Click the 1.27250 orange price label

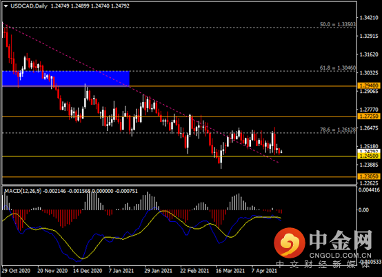369,116
